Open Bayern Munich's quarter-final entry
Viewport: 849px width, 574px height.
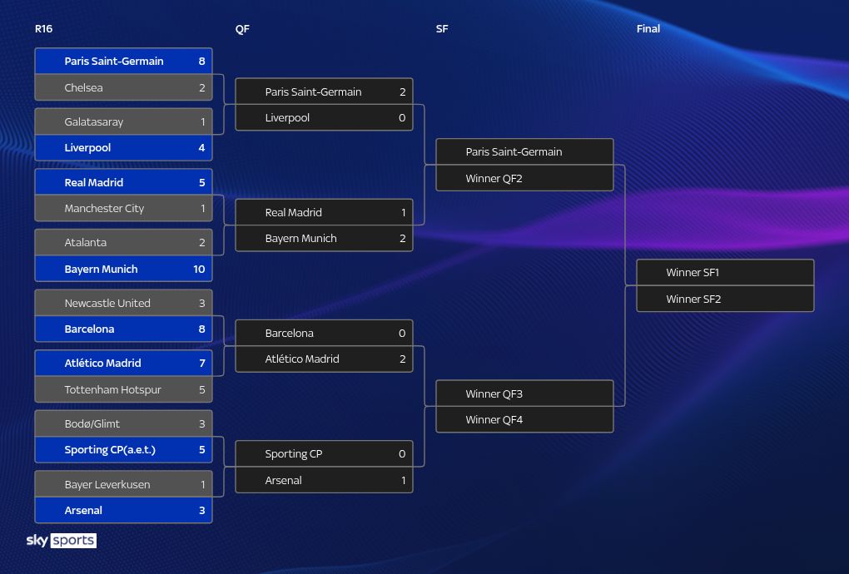pos(324,239)
